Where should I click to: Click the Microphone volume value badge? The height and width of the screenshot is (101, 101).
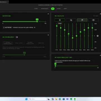click(x=37, y=19)
